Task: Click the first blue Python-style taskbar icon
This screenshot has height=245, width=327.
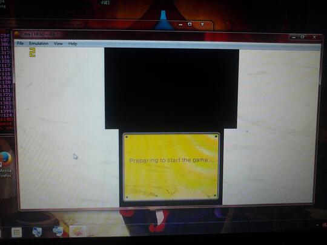Action: pos(38,232)
